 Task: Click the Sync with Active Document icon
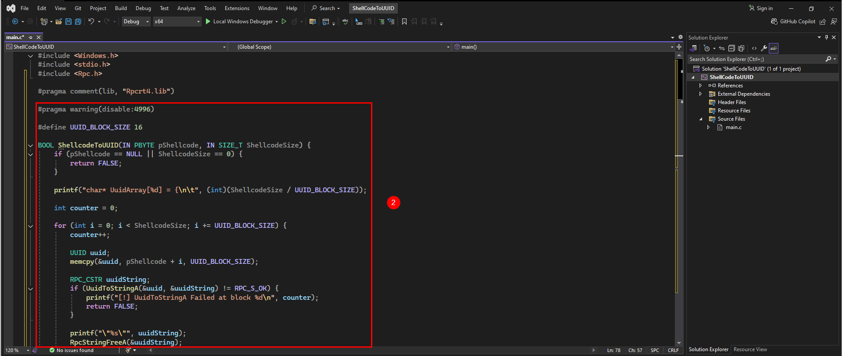pyautogui.click(x=721, y=48)
